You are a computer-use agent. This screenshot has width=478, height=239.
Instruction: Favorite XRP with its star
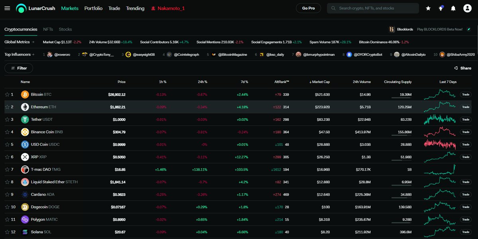[7, 157]
